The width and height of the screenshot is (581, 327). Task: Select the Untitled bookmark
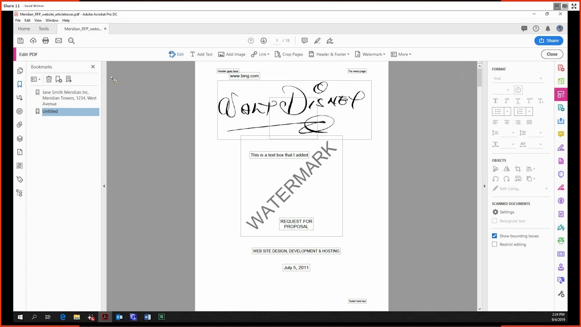point(70,111)
